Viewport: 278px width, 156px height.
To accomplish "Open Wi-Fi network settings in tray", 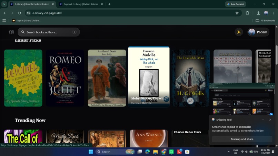I will [242, 152].
